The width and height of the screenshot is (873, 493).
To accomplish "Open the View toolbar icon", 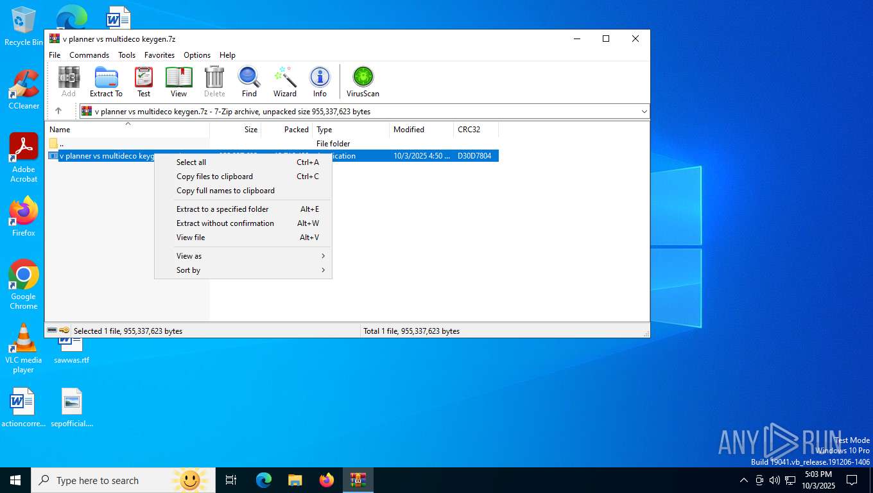I will (179, 82).
